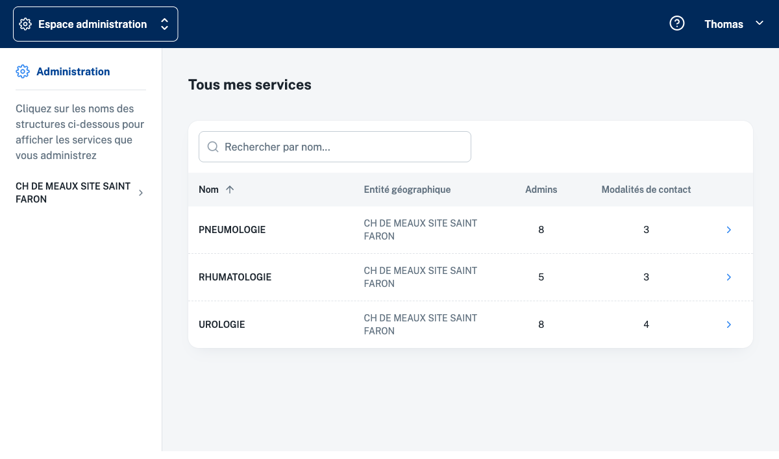This screenshot has width=779, height=459.
Task: Open the Espace administration switcher arrows
Action: (164, 24)
